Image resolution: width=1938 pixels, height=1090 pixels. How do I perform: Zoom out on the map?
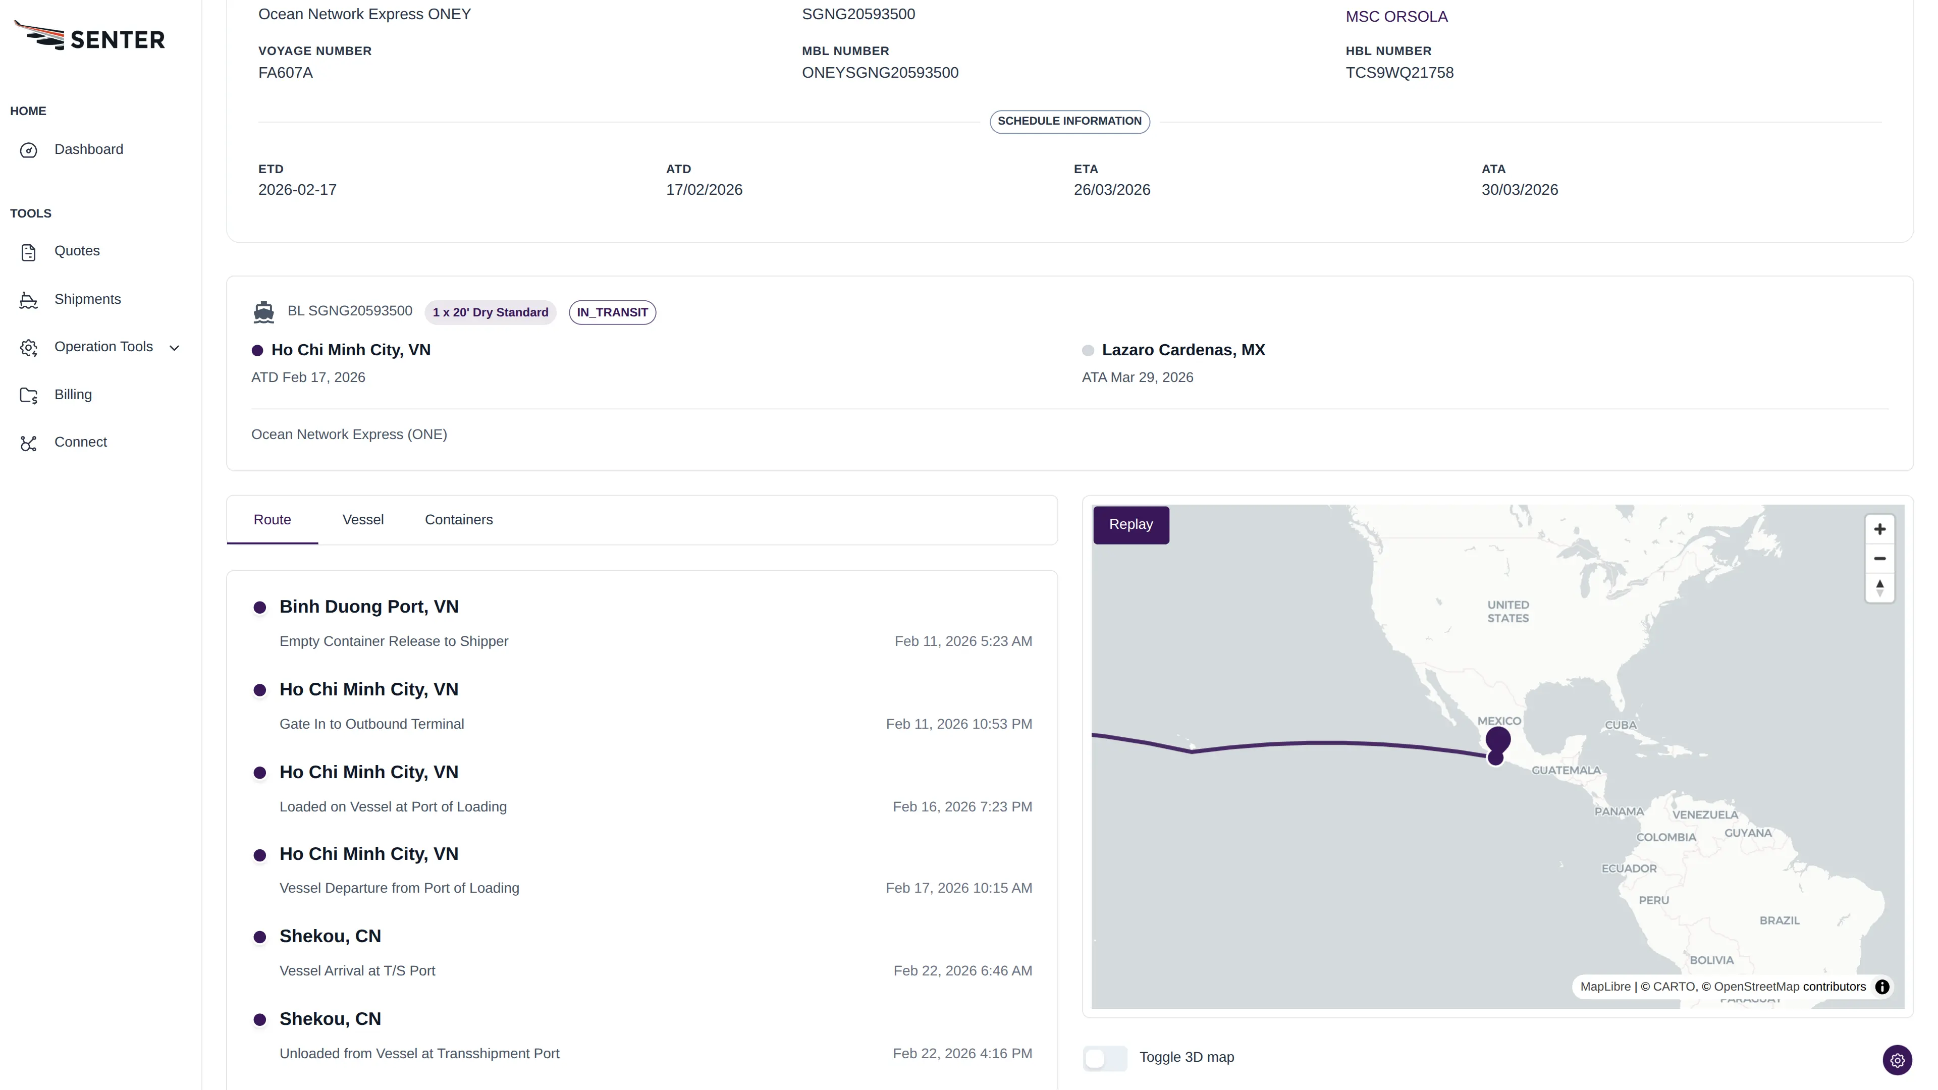(x=1879, y=558)
